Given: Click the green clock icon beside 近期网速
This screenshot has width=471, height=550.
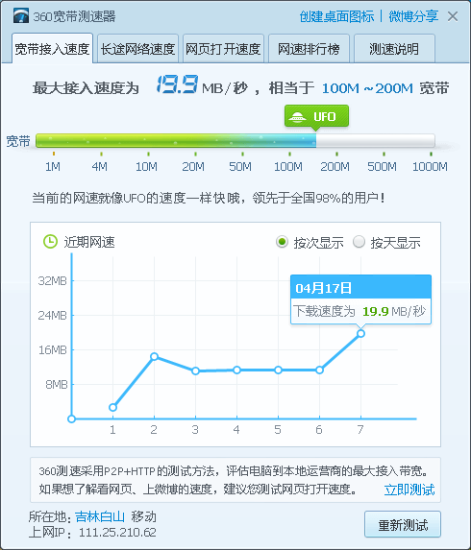Looking at the screenshot, I should click(x=50, y=242).
